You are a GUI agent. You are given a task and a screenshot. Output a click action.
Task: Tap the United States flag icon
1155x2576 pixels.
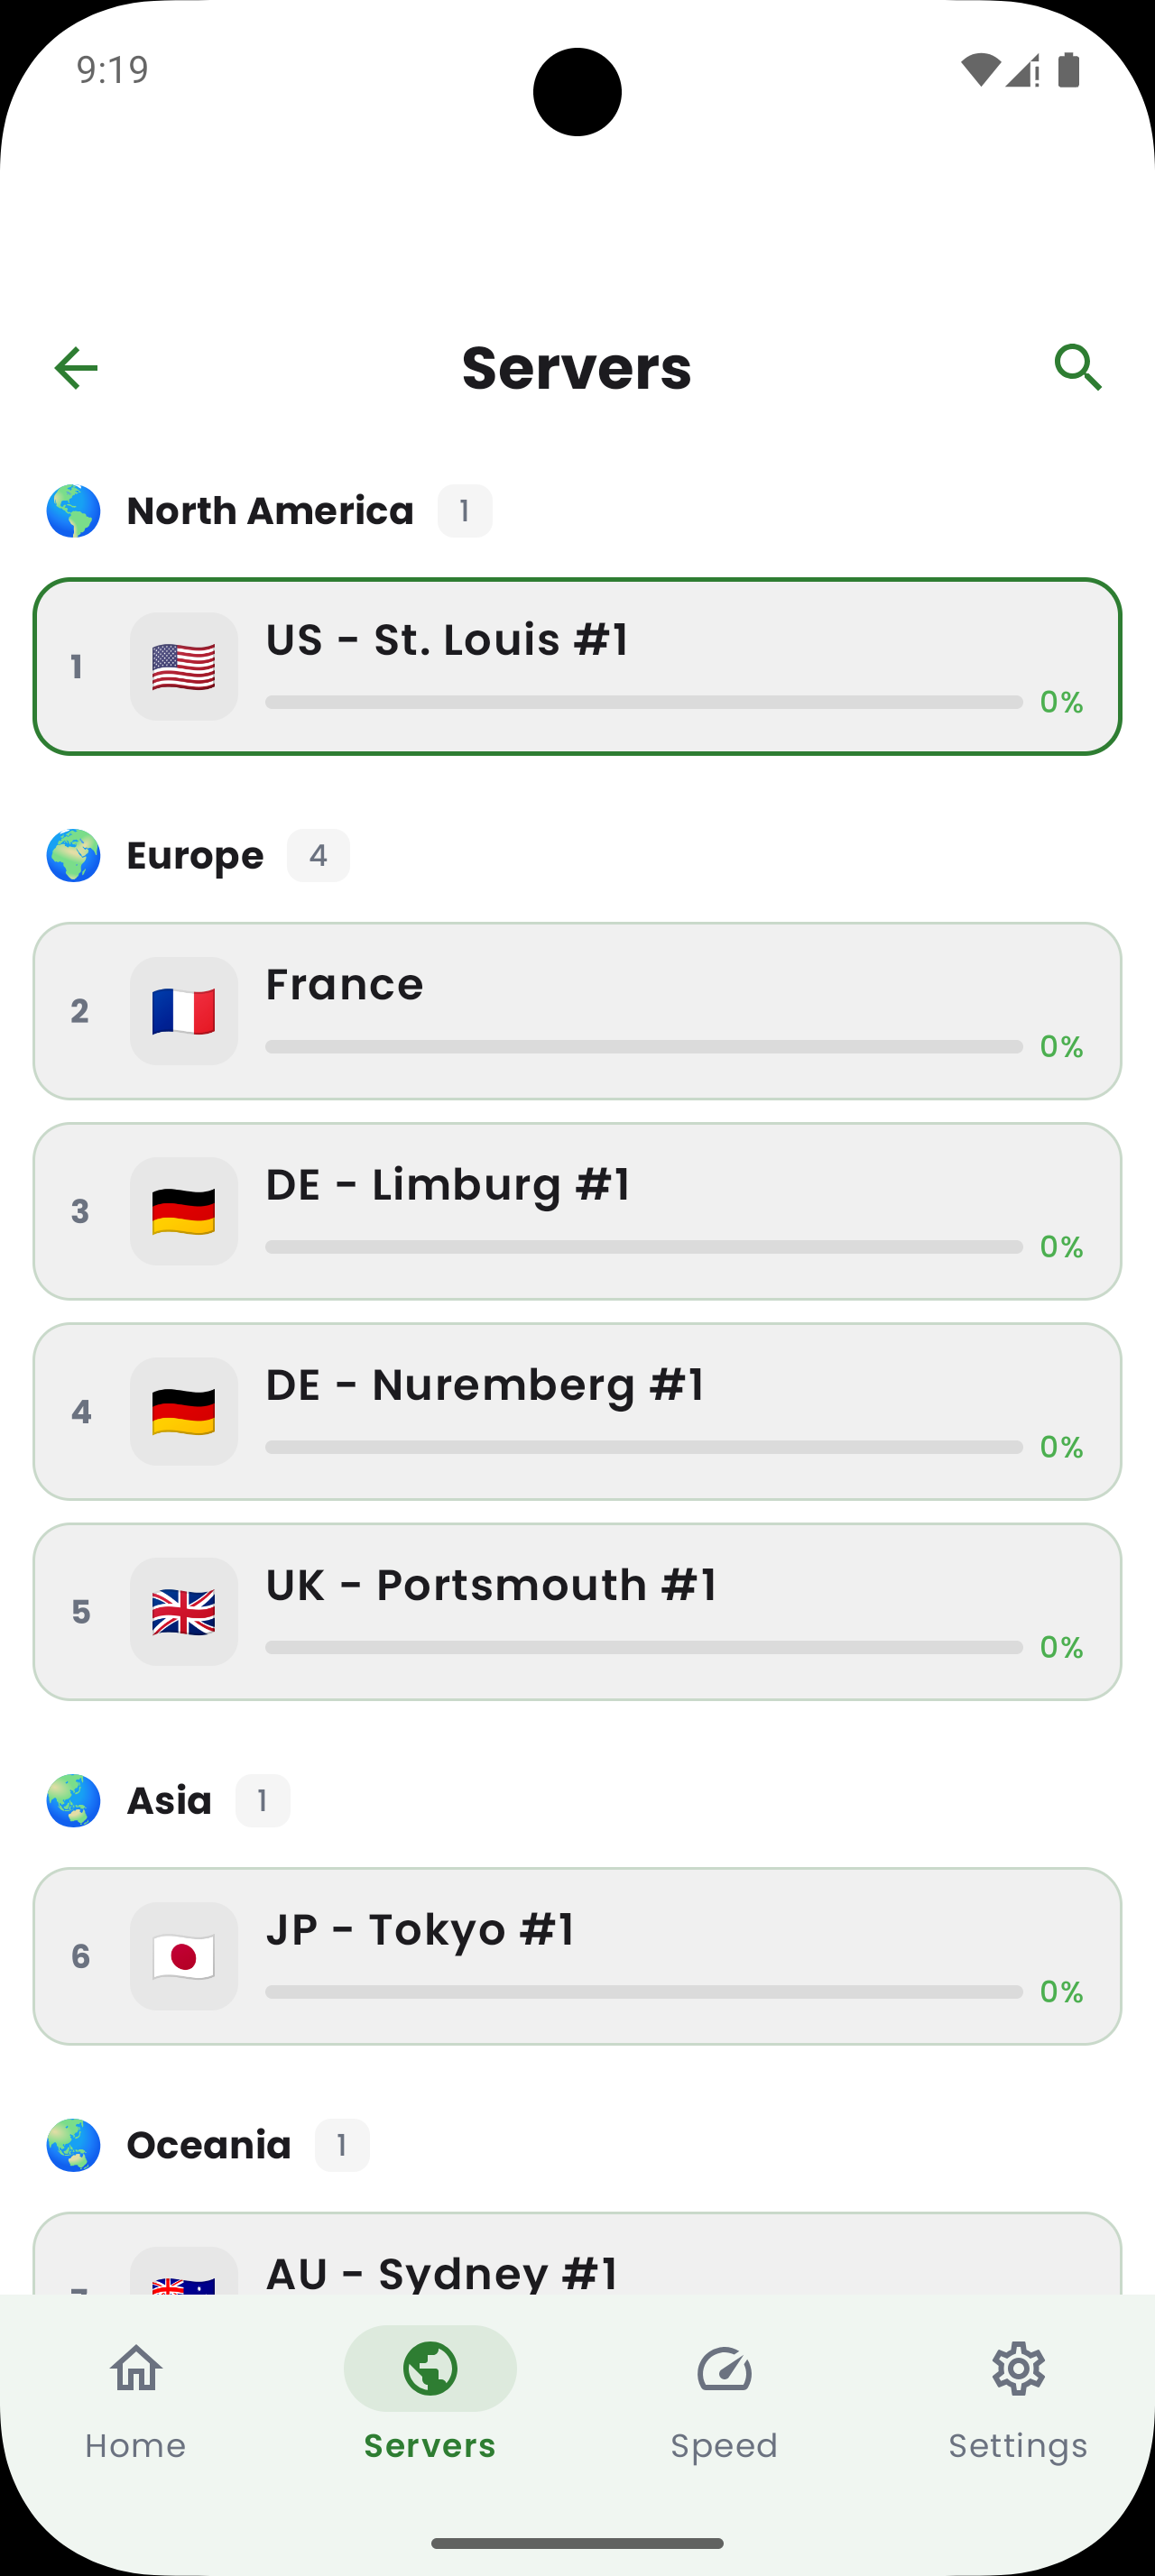tap(184, 667)
